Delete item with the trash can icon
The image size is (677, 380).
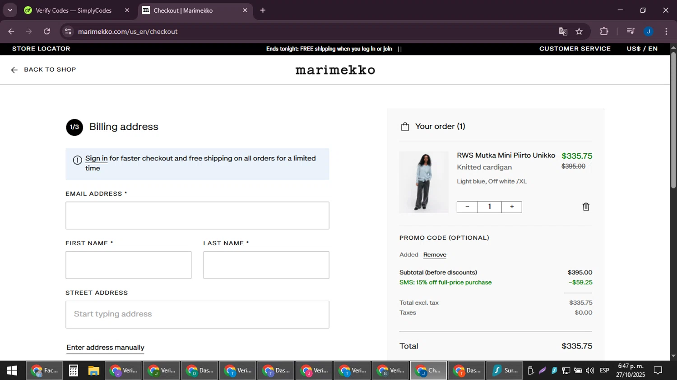(x=586, y=207)
